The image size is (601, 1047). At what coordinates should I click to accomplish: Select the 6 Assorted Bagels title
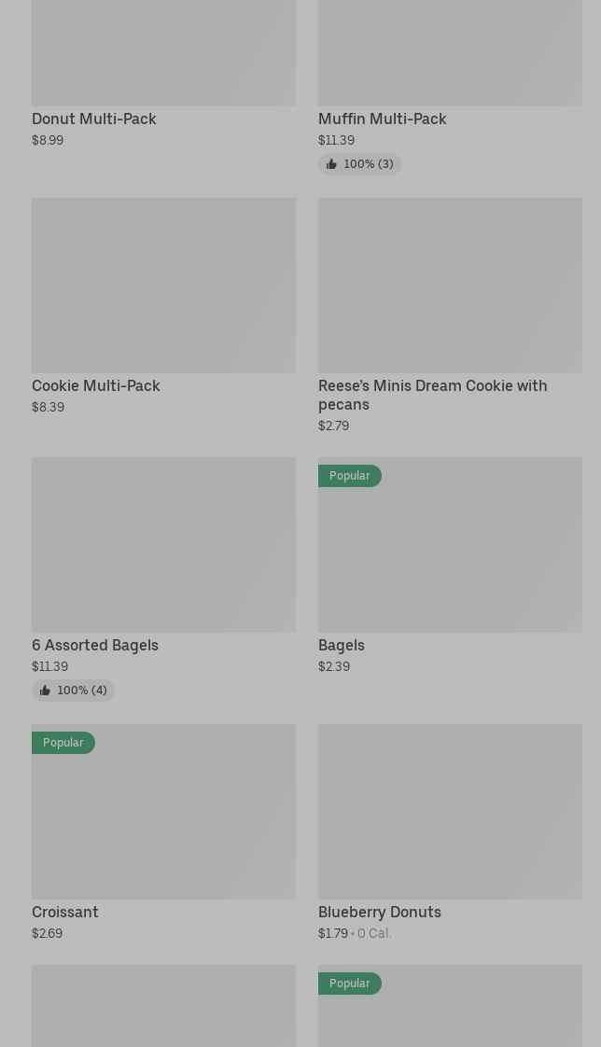pos(95,645)
